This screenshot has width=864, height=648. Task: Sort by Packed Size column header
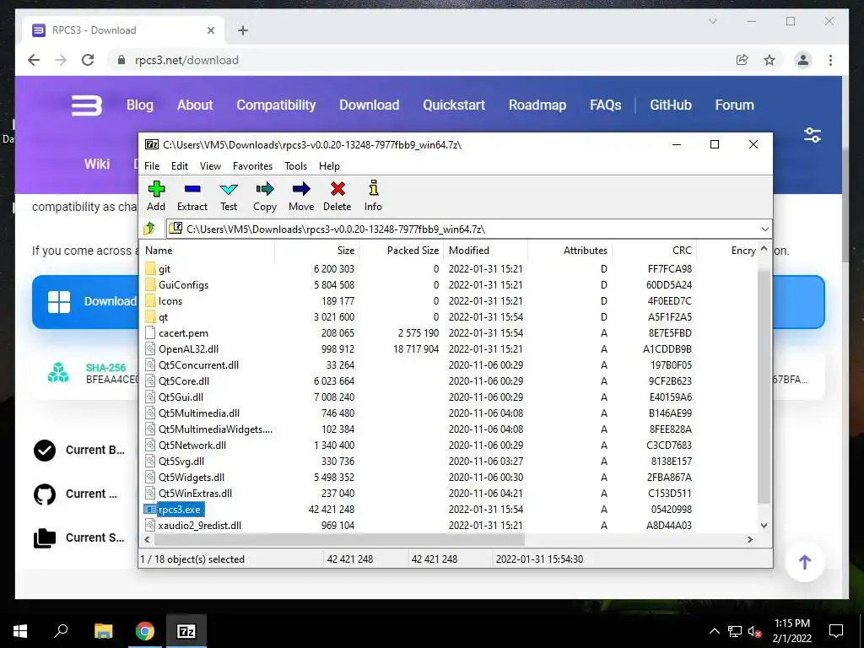tap(401, 250)
